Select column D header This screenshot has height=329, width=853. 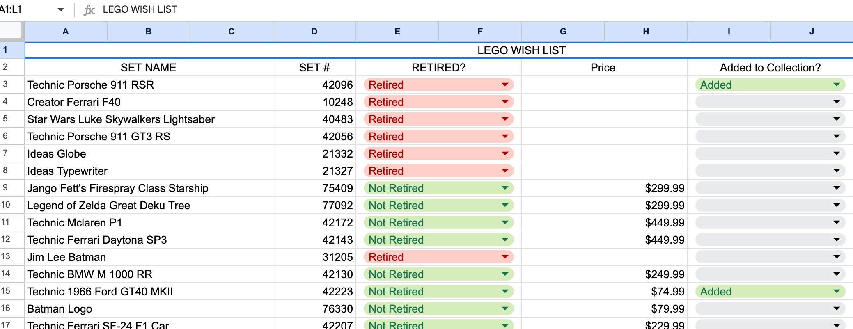314,32
